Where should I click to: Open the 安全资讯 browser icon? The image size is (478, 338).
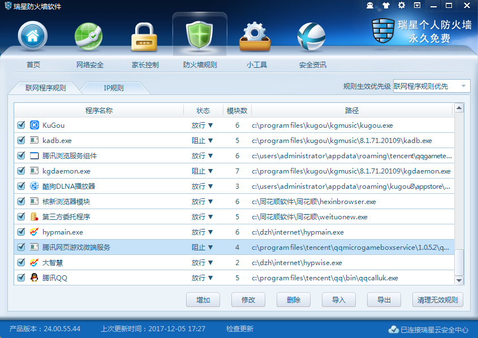click(311, 37)
